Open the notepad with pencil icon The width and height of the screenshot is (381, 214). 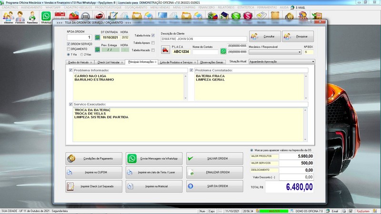click(x=113, y=16)
